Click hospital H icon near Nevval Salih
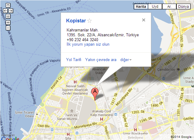Screen dimensions: 194x140 (x=75, y=82)
